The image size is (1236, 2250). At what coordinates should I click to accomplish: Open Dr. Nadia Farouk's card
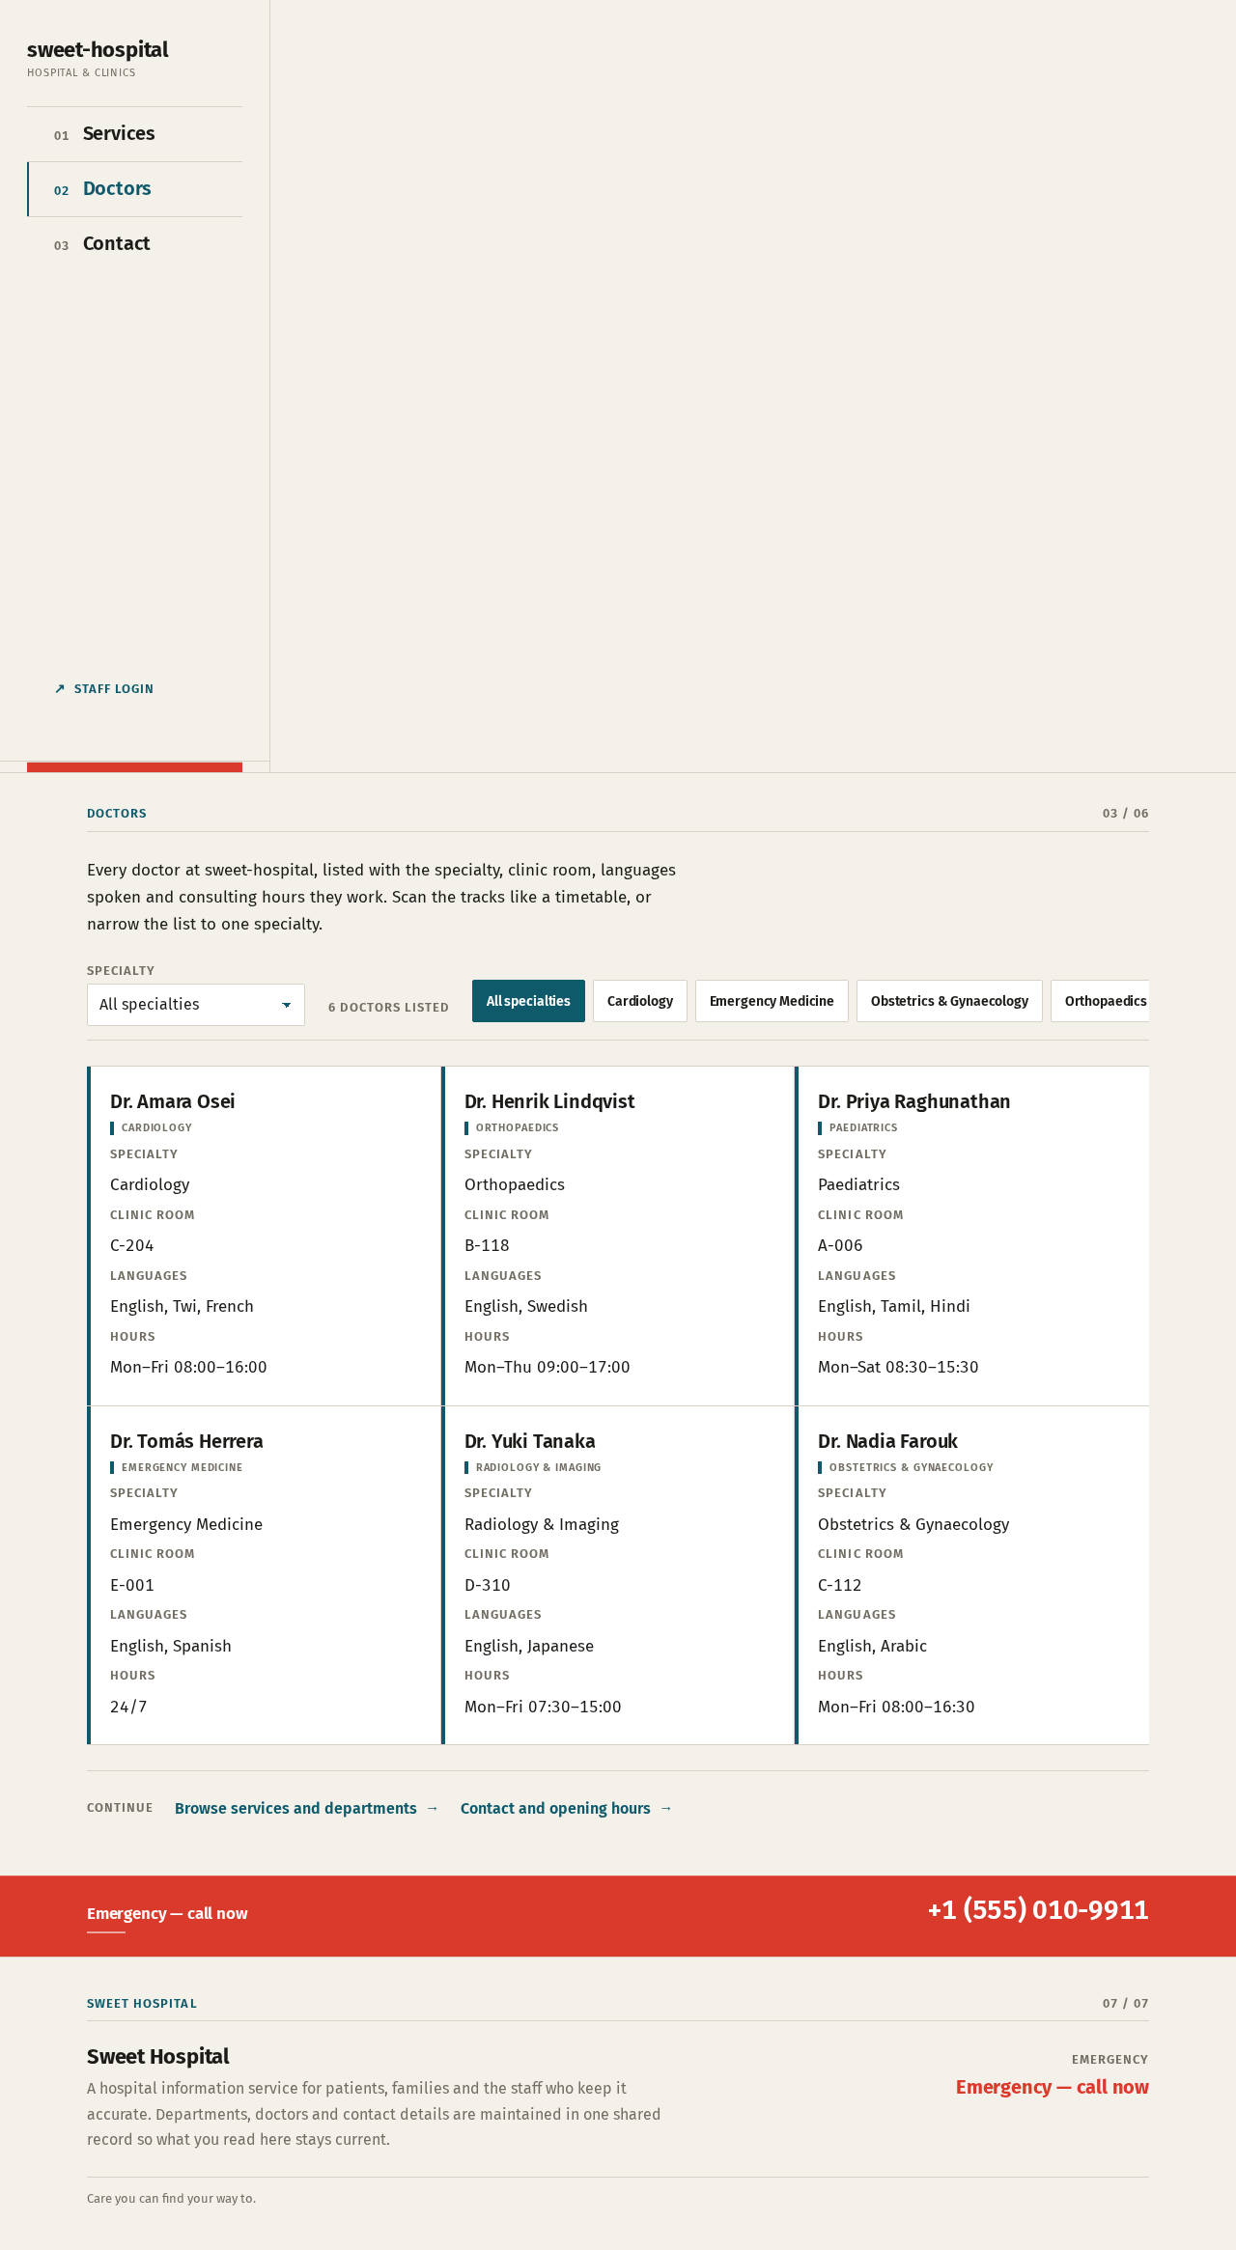pyautogui.click(x=972, y=1575)
